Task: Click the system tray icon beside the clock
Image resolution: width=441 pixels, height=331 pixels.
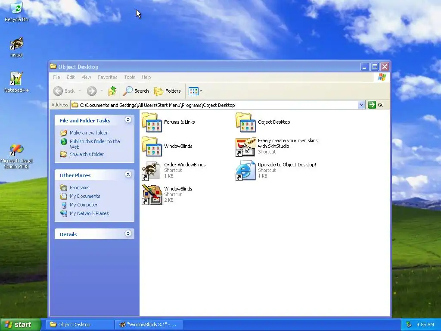Action: tap(409, 325)
